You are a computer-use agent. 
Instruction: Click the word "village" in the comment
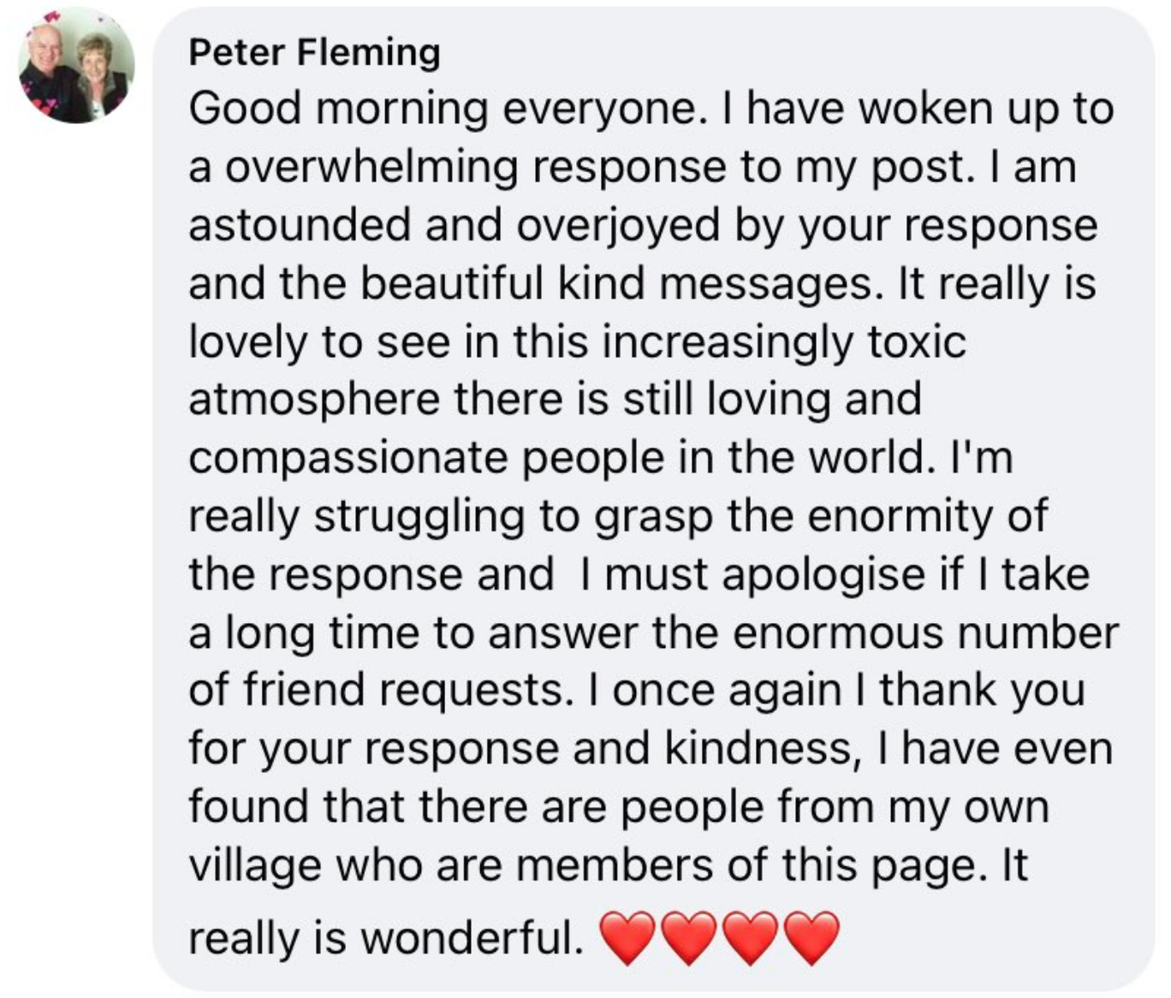click(254, 865)
